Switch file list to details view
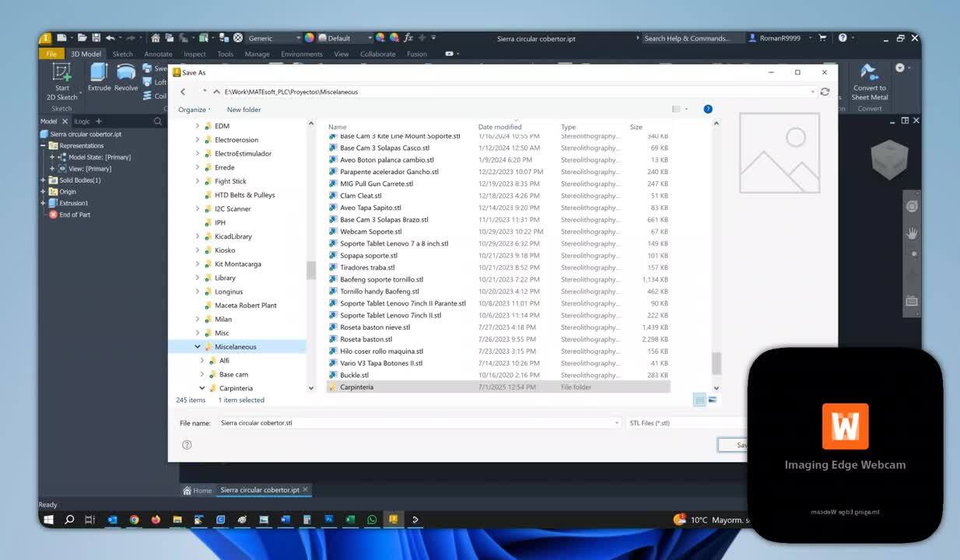The height and width of the screenshot is (560, 960). pos(699,400)
